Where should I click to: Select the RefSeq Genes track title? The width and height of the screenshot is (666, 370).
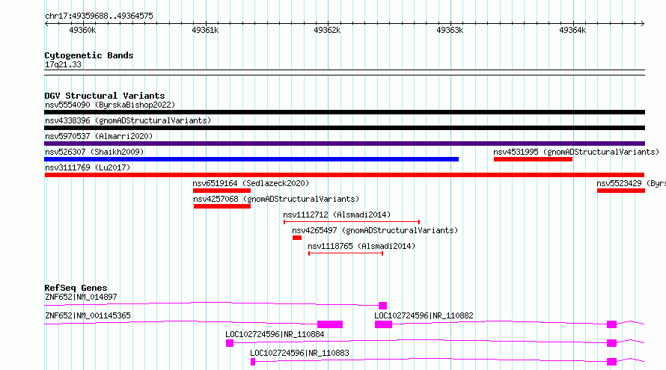[x=76, y=288]
